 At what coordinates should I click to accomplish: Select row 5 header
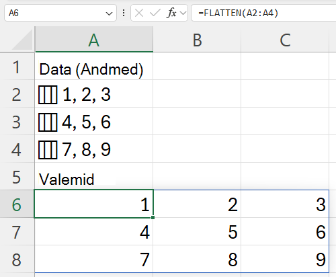pyautogui.click(x=17, y=177)
